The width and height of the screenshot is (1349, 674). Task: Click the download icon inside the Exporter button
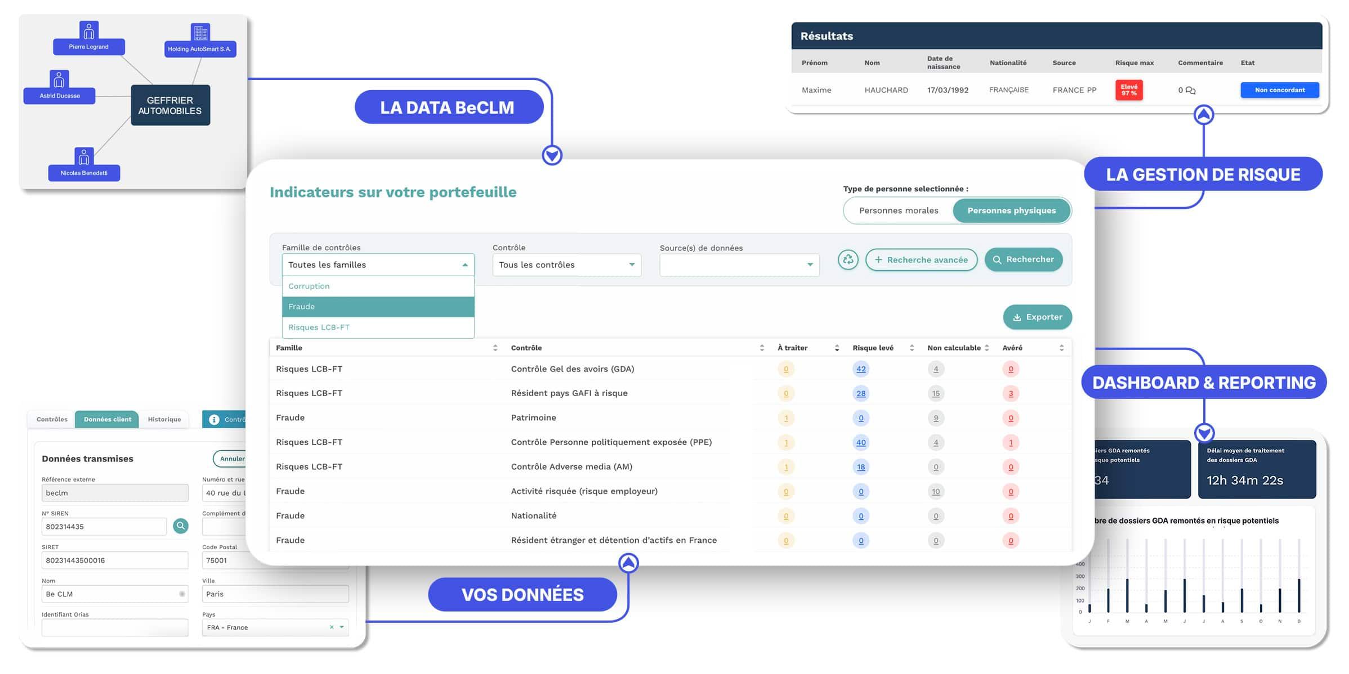tap(1017, 317)
